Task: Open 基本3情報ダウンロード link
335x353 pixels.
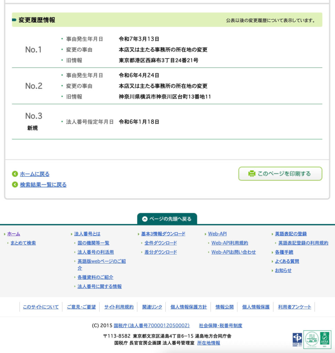Action: [163, 234]
